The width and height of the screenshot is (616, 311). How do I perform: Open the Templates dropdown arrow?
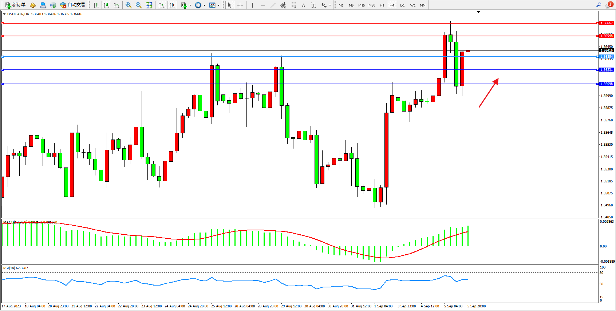[x=218, y=5]
